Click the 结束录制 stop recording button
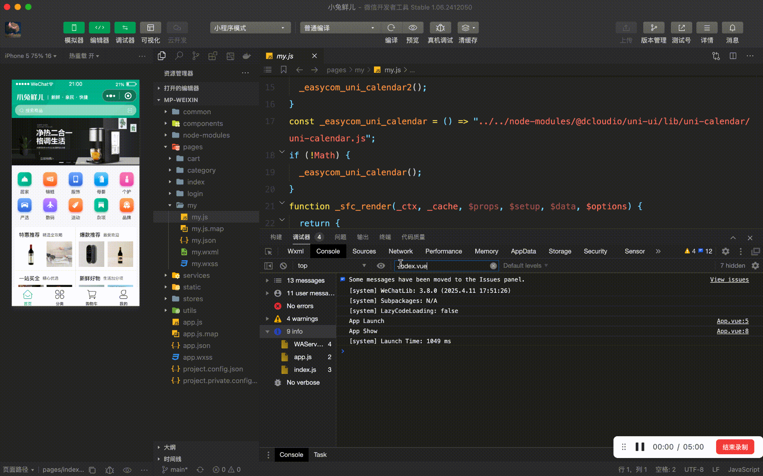 pyautogui.click(x=735, y=447)
